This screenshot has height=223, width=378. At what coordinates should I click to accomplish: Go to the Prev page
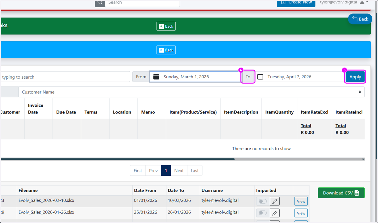(x=153, y=170)
